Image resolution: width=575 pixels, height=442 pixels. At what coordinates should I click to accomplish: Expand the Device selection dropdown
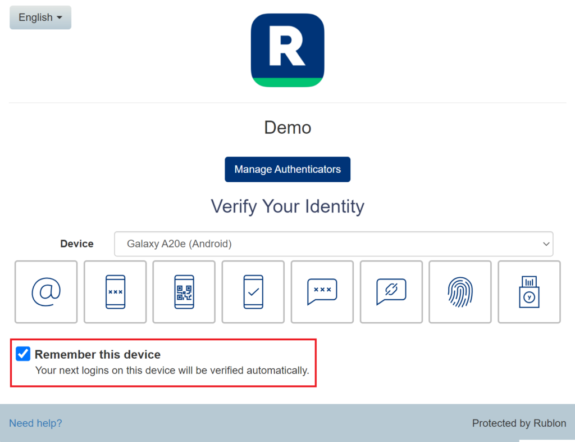333,244
